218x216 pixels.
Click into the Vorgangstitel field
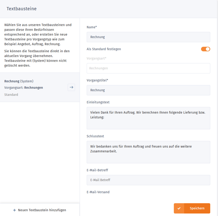[x=148, y=90]
